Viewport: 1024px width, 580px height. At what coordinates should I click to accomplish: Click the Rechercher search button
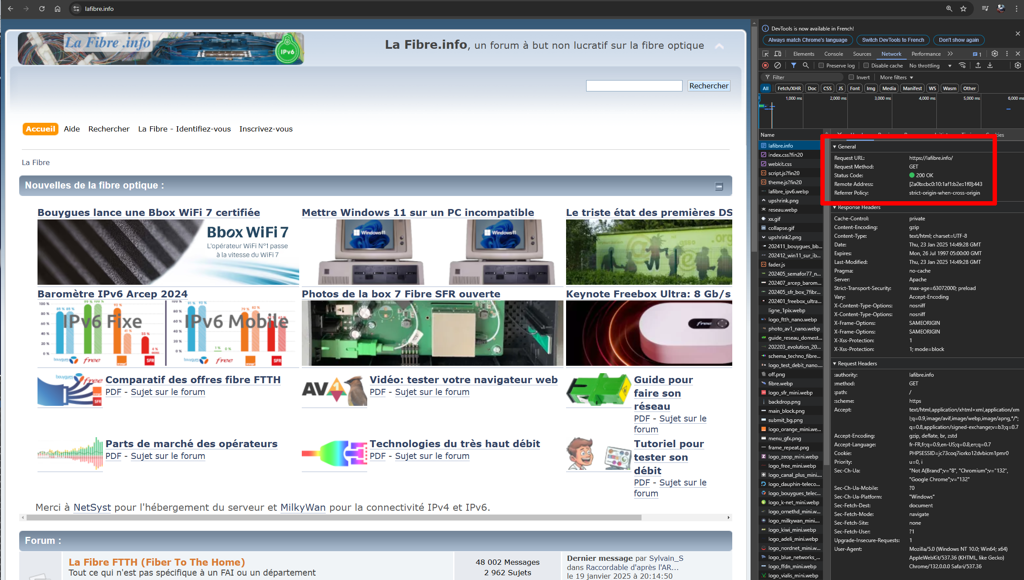[x=709, y=86]
